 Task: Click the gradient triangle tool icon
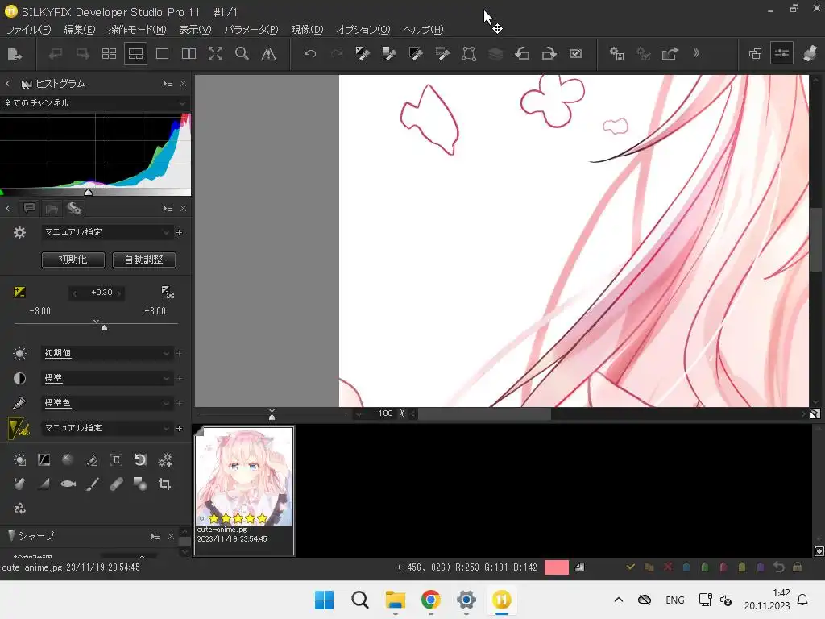(x=44, y=484)
